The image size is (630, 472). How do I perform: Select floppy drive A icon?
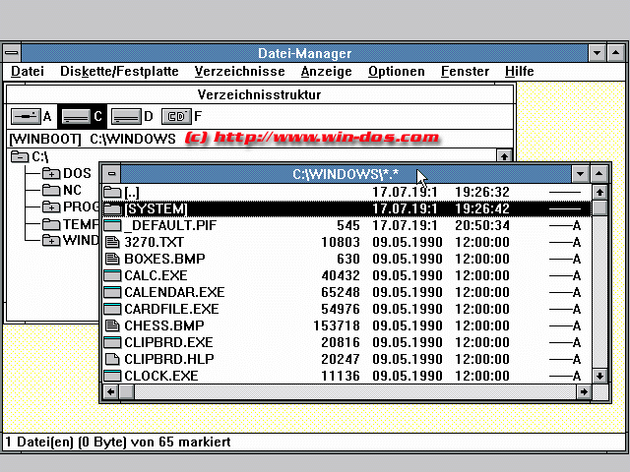point(25,117)
